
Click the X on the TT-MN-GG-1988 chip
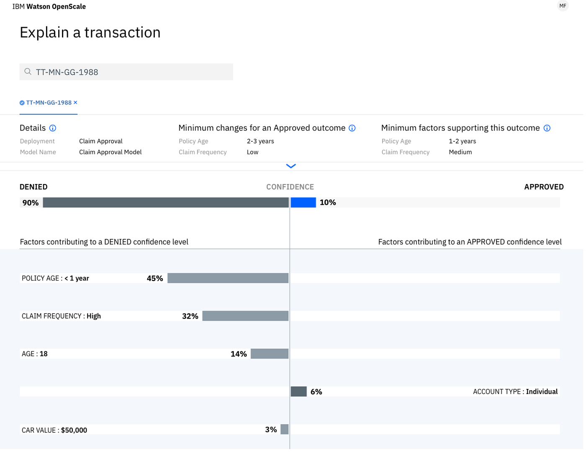[76, 102]
